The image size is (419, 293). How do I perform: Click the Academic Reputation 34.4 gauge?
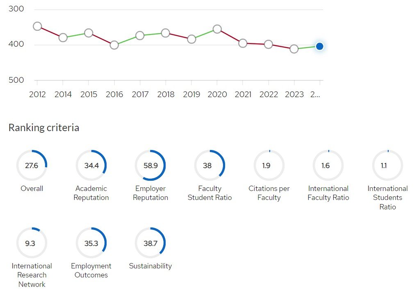click(91, 166)
